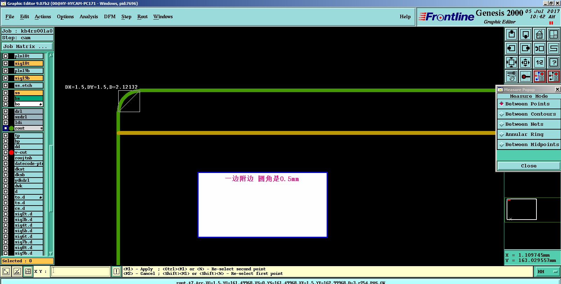
Task: Click the red circle on v-cut layer
Action: (11, 152)
